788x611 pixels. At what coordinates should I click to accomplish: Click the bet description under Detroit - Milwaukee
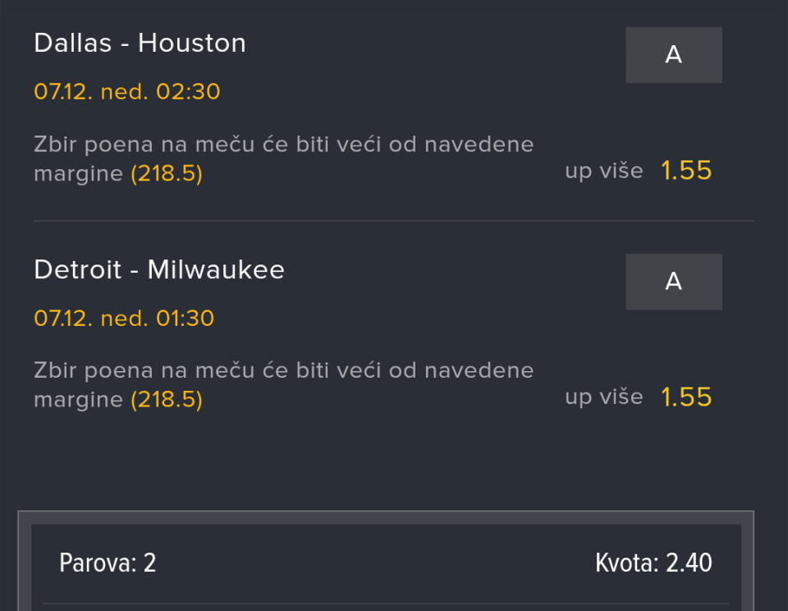click(283, 372)
